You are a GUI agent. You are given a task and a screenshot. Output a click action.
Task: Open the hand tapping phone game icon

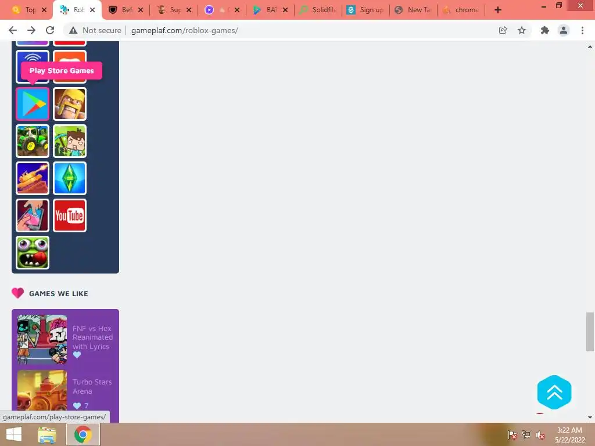[x=33, y=215]
